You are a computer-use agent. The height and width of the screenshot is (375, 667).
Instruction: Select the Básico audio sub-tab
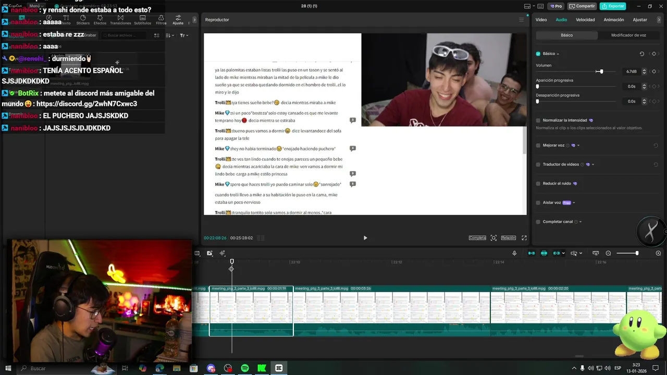[x=566, y=35]
